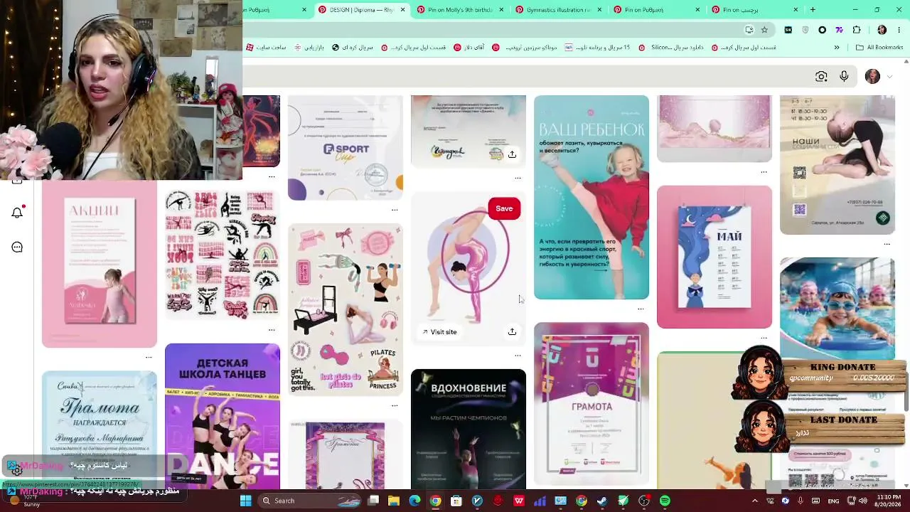Open Windows Start menu
This screenshot has height=512, width=910.
[245, 501]
